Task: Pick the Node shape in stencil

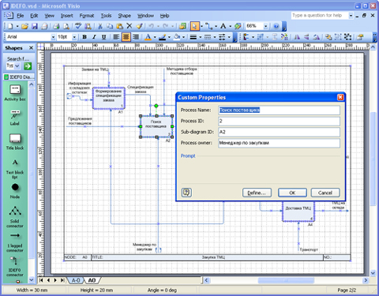Action: (15, 191)
